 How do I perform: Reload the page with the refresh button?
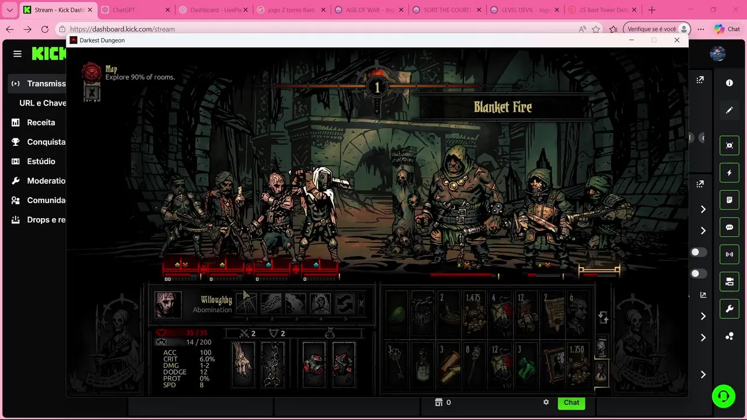[x=45, y=29]
